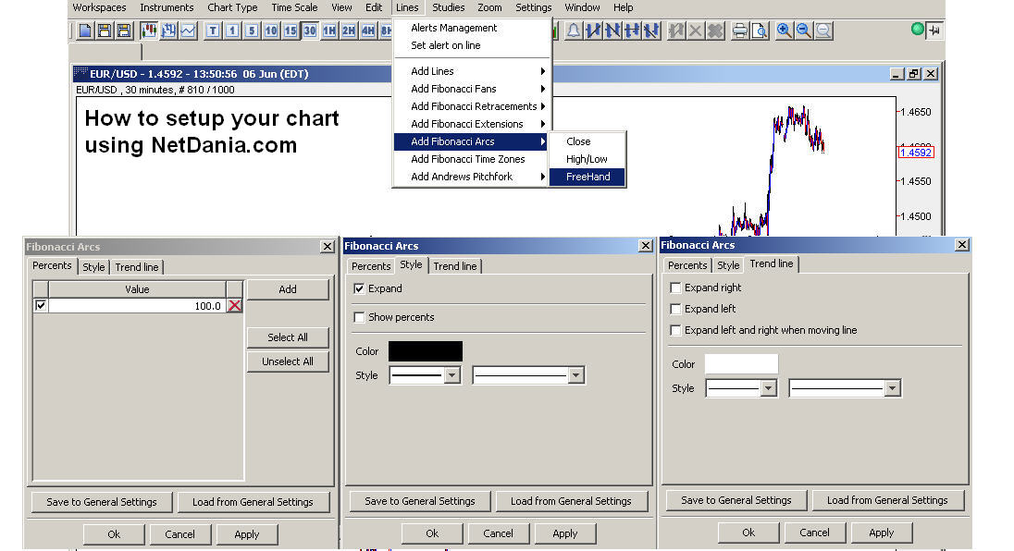Select candlestick chart type icon

149,31
